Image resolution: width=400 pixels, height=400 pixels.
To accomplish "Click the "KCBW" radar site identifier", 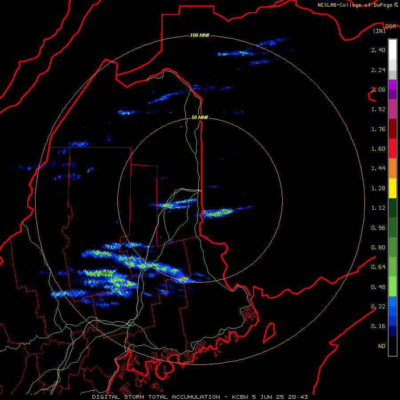I will click(241, 397).
